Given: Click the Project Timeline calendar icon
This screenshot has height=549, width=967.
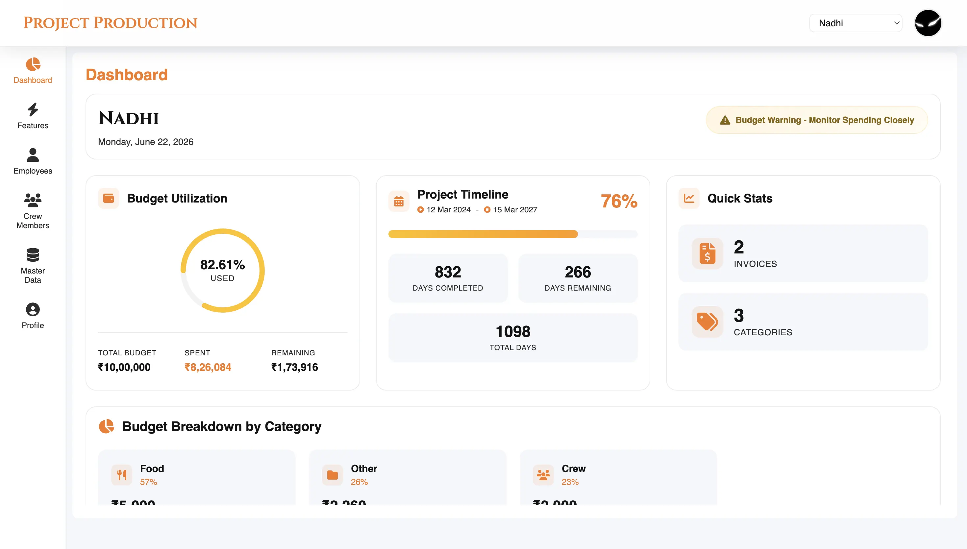Looking at the screenshot, I should (x=399, y=201).
